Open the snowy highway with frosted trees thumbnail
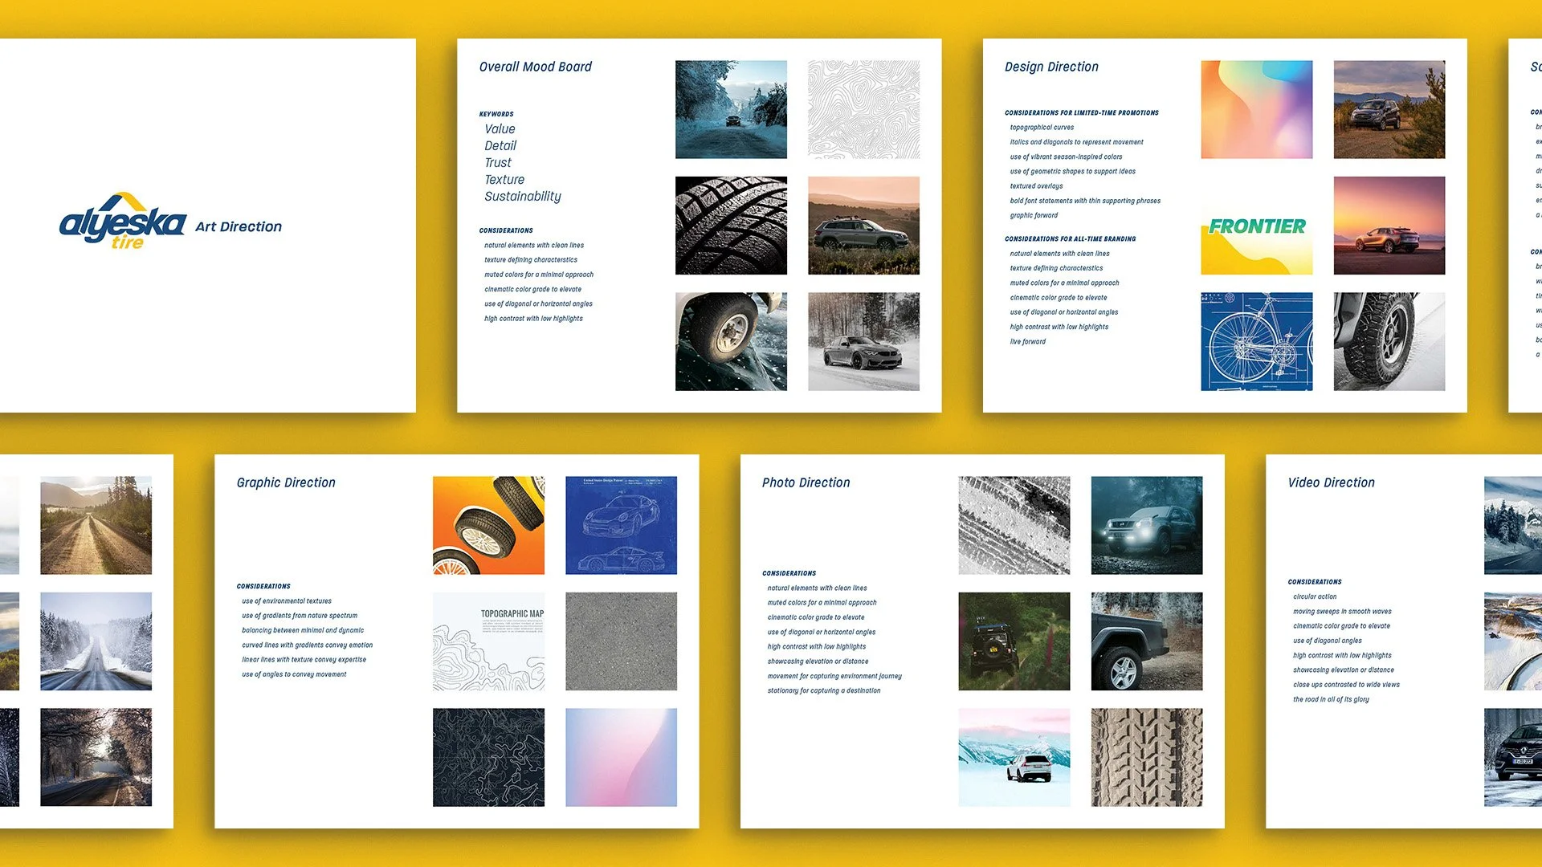Screen dimensions: 1542x867 pyautogui.click(x=96, y=641)
